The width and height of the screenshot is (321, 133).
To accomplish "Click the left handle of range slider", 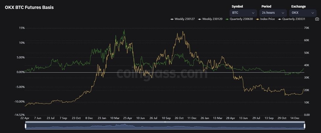I will 26,126.
